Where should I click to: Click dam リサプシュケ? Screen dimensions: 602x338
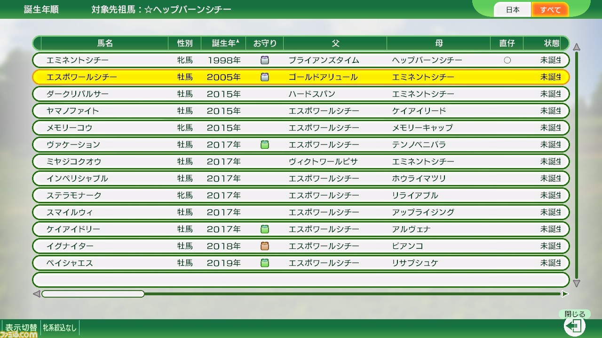click(415, 263)
